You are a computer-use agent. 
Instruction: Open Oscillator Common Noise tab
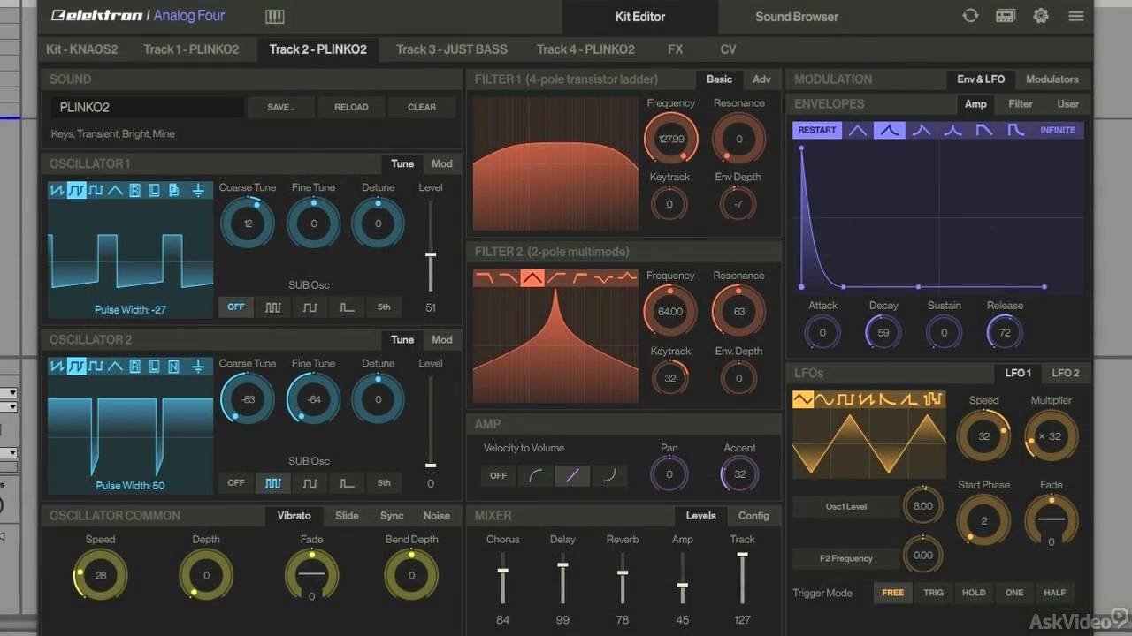click(437, 515)
